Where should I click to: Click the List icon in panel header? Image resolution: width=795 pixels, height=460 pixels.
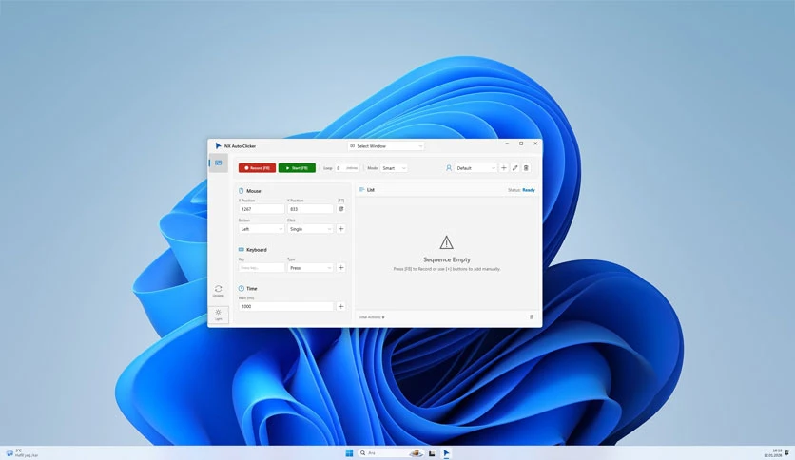point(362,190)
